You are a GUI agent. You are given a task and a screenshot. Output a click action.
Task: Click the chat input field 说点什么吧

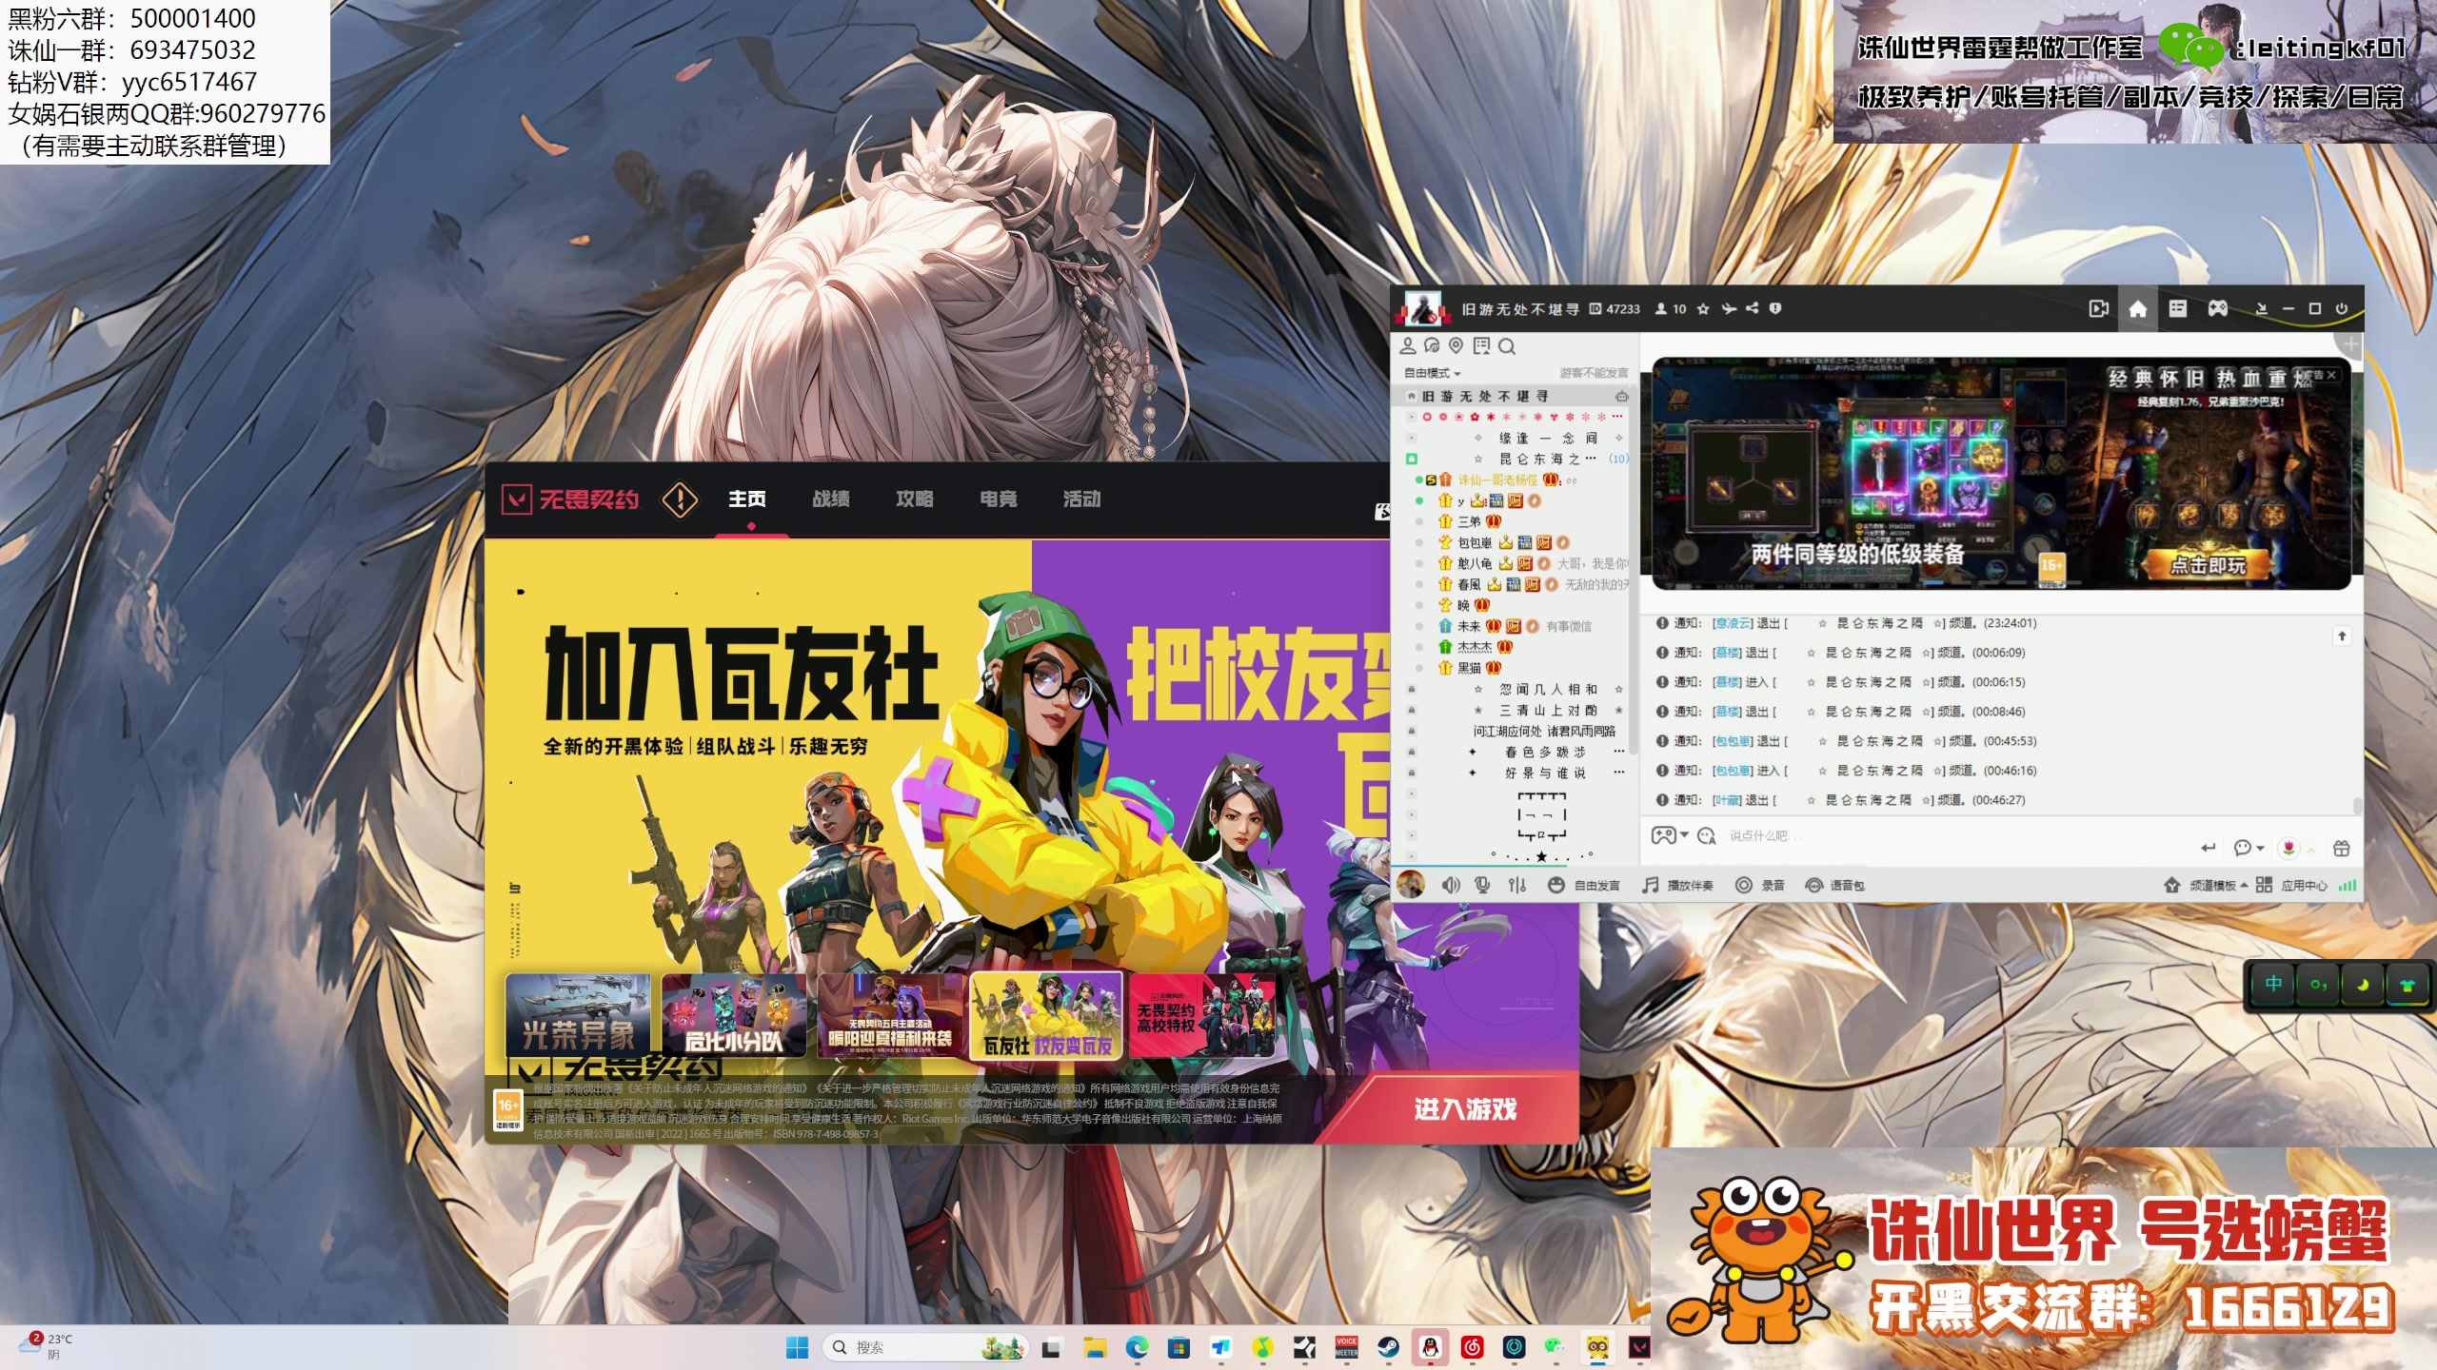(x=1952, y=835)
